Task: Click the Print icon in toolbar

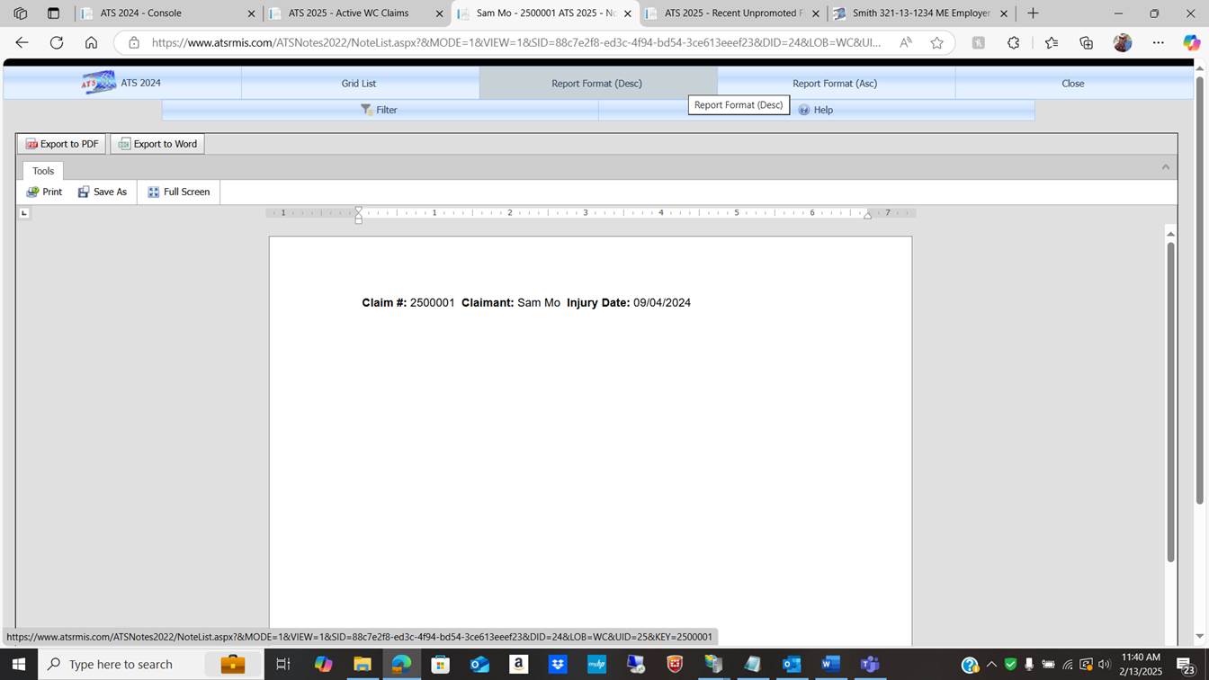Action: [x=33, y=192]
